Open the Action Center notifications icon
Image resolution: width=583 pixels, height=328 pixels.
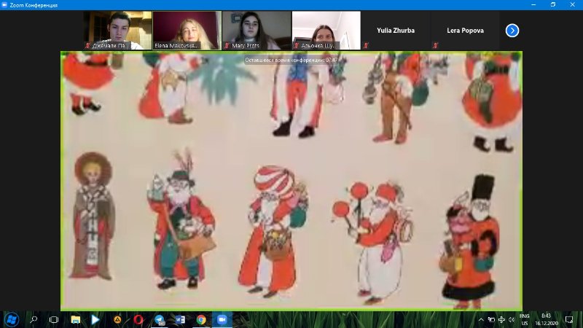click(569, 319)
